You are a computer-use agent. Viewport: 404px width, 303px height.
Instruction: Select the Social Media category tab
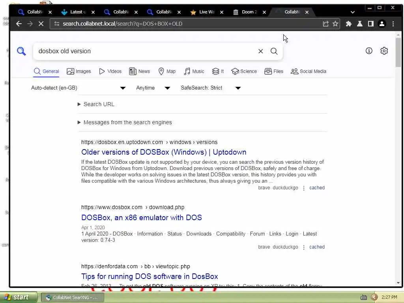(x=309, y=71)
